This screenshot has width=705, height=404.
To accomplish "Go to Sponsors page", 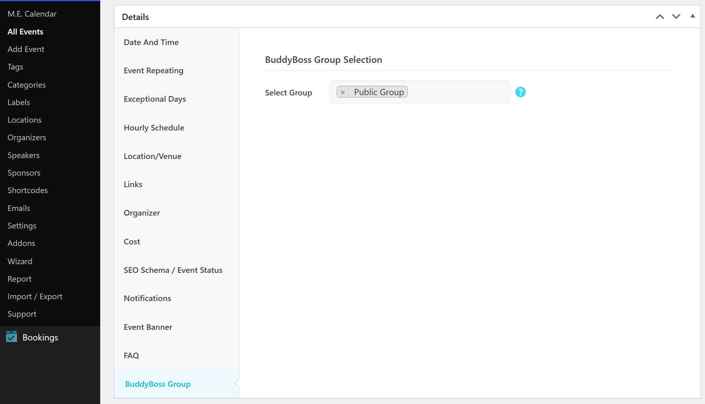I will pyautogui.click(x=24, y=173).
